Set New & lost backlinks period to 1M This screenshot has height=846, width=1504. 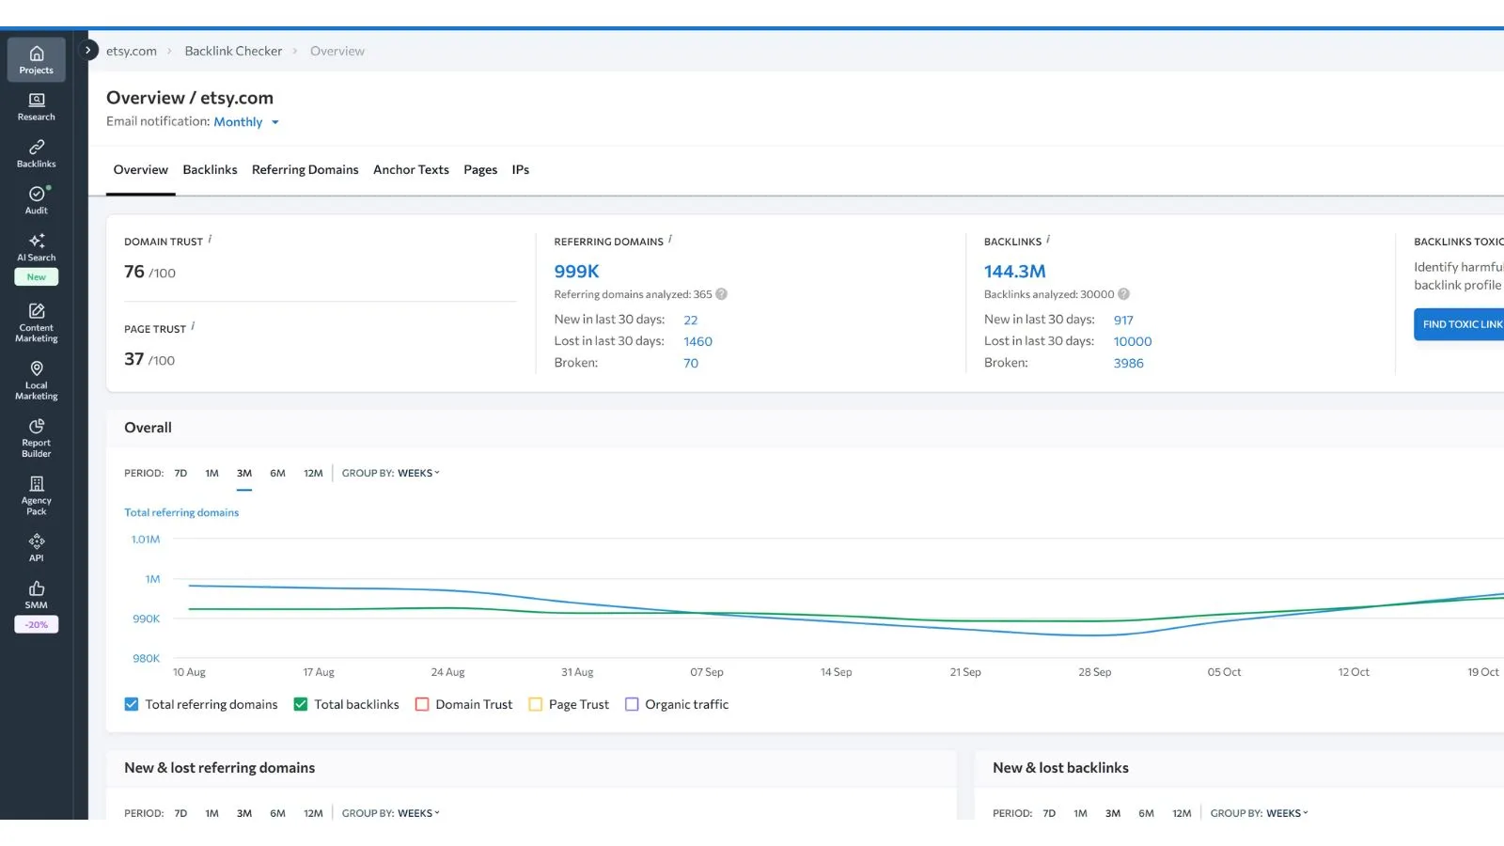[x=1081, y=813]
